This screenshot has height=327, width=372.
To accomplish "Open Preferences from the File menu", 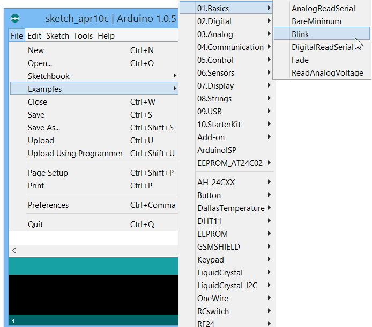I will pos(48,205).
